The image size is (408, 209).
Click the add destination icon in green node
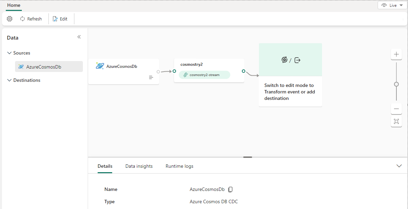[297, 60]
